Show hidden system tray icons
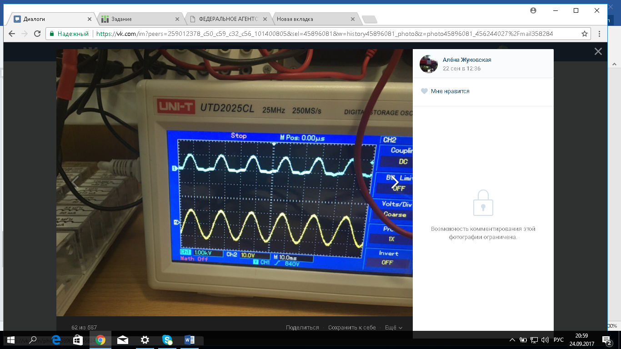Screen dimensions: 621x349 pos(512,340)
